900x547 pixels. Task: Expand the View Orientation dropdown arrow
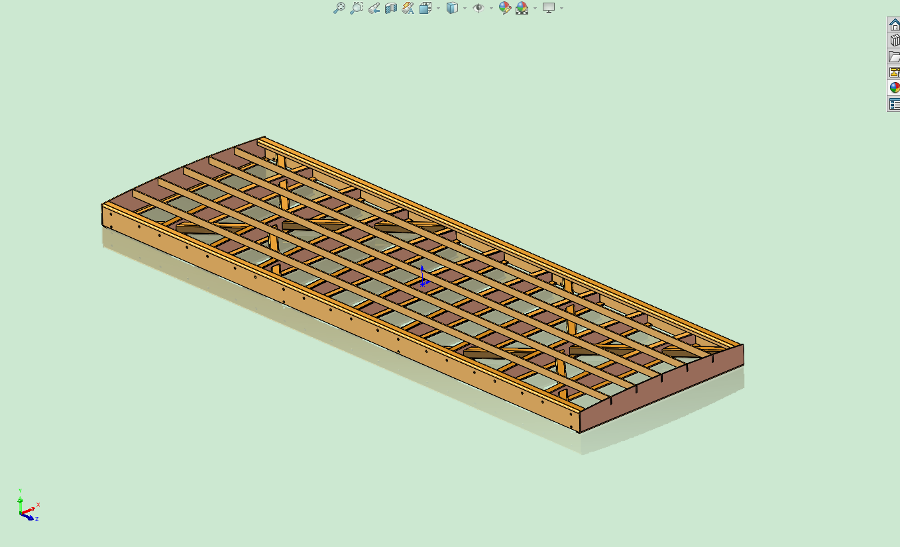tap(438, 9)
